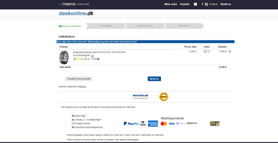Click the phone icon beside 77345733
Viewport: 278px width, 143px height.
coord(60,4)
